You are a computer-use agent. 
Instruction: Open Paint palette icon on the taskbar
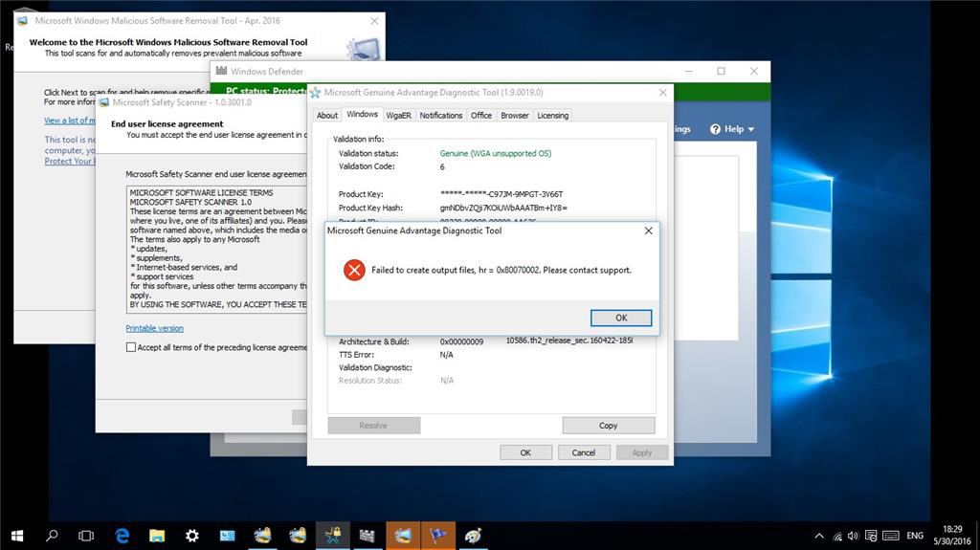(473, 536)
